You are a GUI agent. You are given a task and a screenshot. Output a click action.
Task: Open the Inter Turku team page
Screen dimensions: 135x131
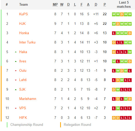[x=27, y=42]
